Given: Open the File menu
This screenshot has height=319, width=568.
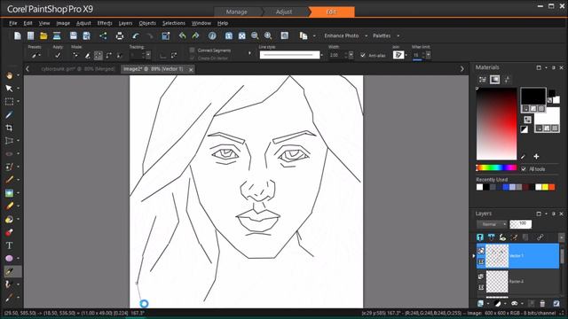Looking at the screenshot, I should 13,23.
